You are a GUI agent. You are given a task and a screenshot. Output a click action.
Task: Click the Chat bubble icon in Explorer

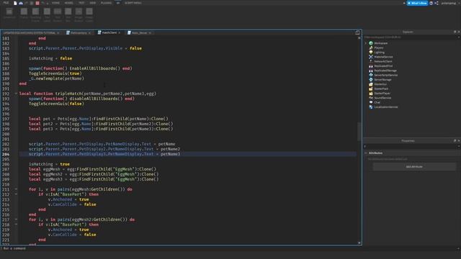tap(371, 102)
